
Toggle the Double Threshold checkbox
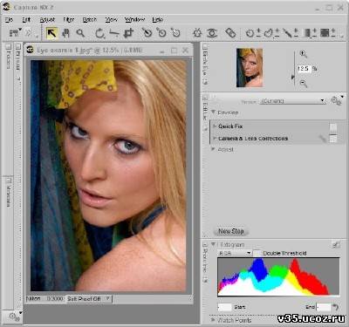pos(257,253)
